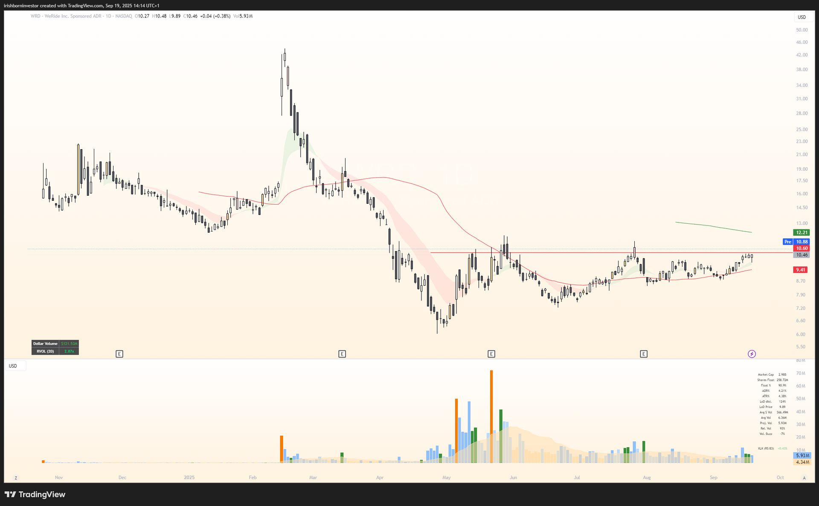Click the 6.00 level on the price axis
The height and width of the screenshot is (506, 819).
[801, 334]
